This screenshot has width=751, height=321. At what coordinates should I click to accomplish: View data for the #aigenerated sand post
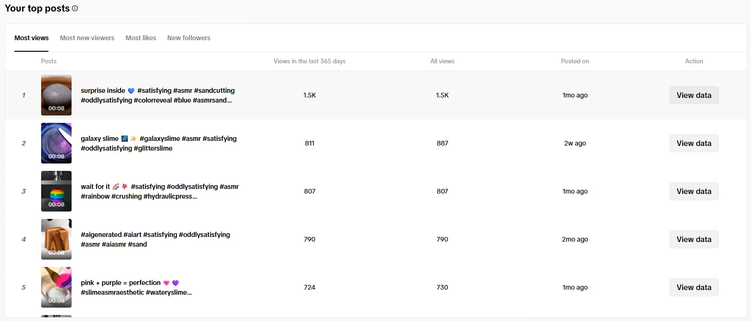[694, 239]
